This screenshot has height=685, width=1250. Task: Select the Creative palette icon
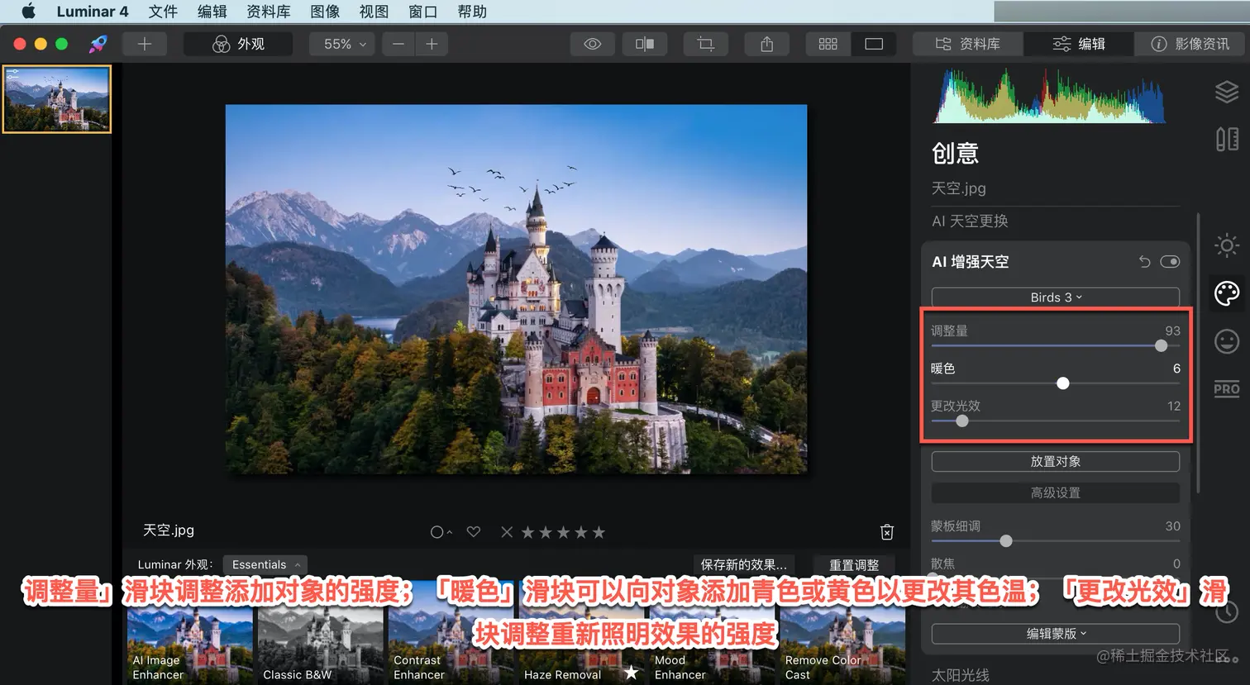(x=1227, y=293)
